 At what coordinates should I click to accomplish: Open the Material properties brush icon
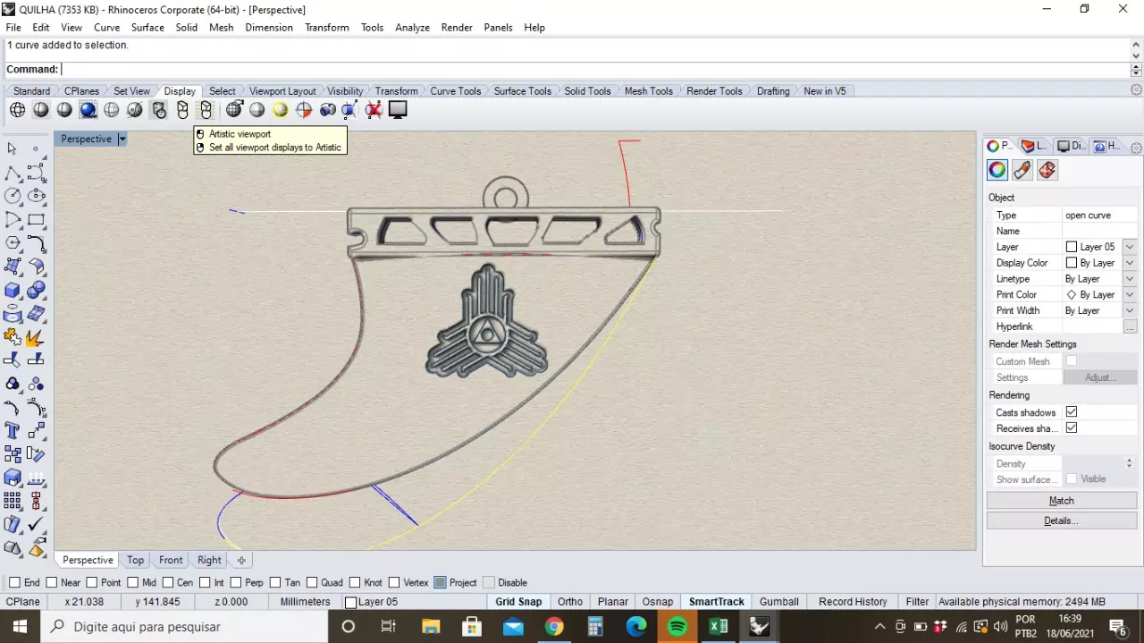pos(1022,170)
